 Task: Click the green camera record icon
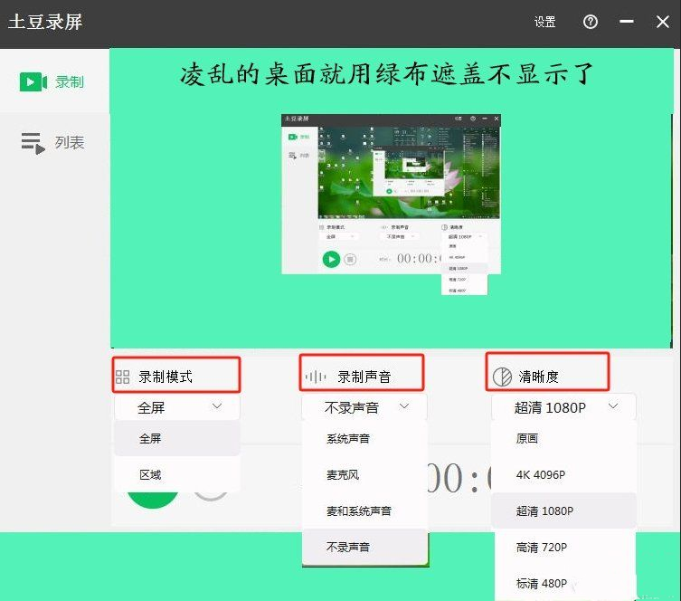(x=33, y=81)
